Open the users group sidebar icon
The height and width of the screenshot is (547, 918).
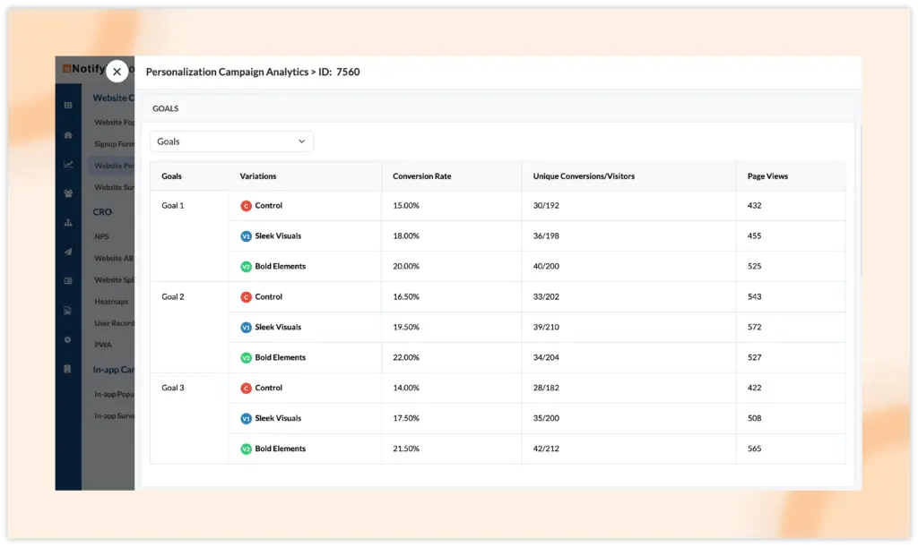(68, 193)
